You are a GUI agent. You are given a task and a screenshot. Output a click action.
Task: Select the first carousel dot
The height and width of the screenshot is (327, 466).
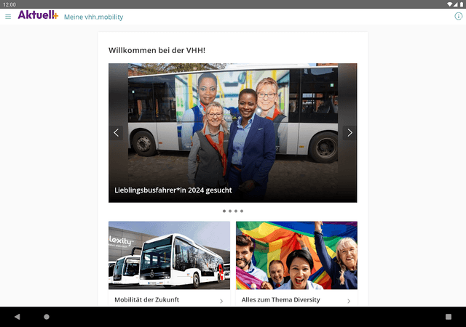click(x=224, y=211)
